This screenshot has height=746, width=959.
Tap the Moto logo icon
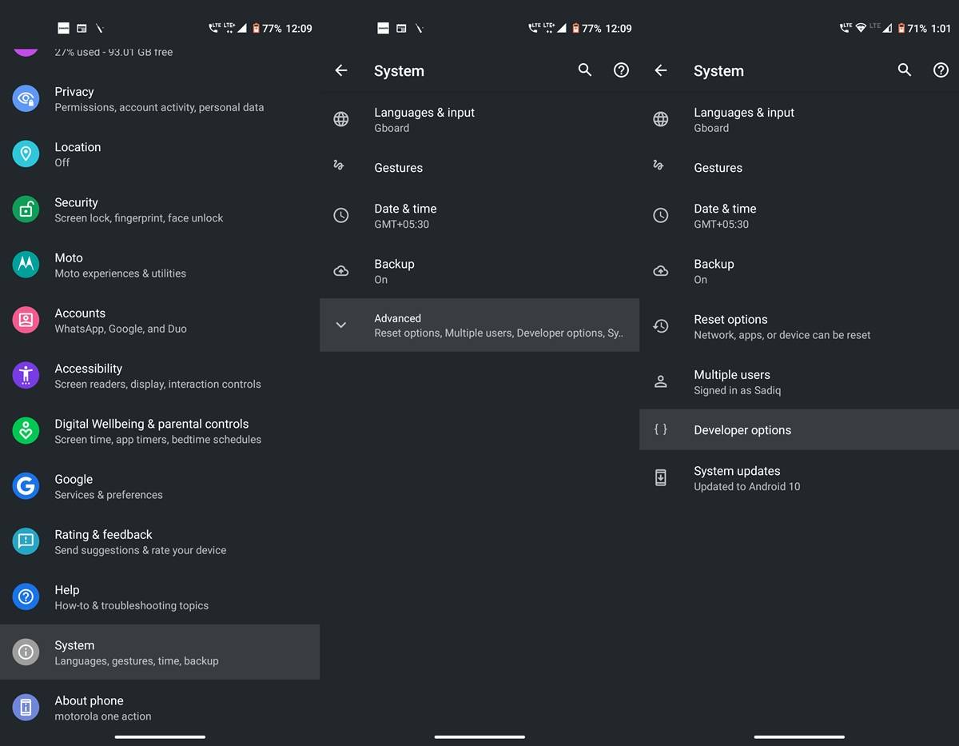coord(26,265)
